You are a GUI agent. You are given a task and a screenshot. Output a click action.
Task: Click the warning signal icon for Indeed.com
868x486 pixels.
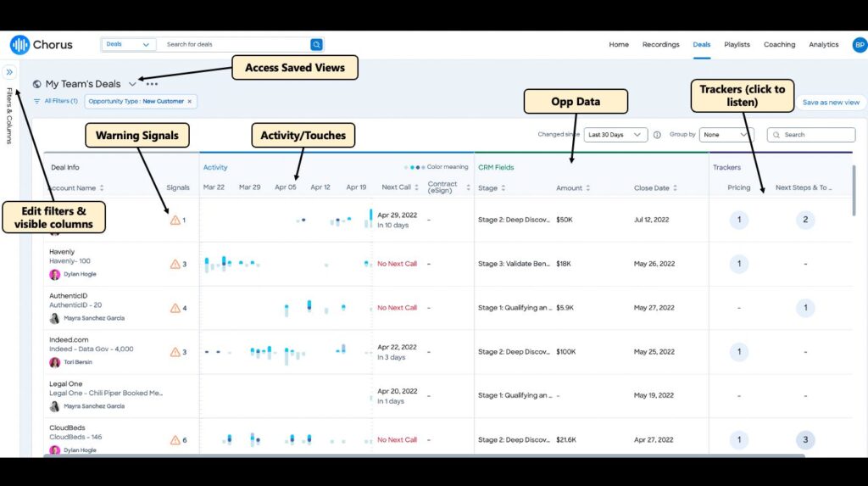coord(175,352)
